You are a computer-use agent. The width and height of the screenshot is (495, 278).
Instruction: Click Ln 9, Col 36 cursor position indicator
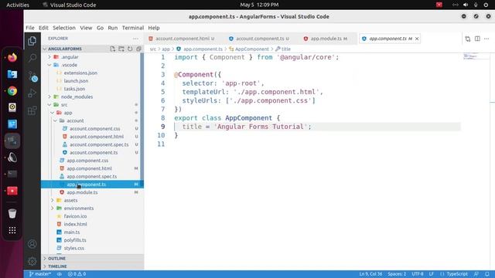370,274
